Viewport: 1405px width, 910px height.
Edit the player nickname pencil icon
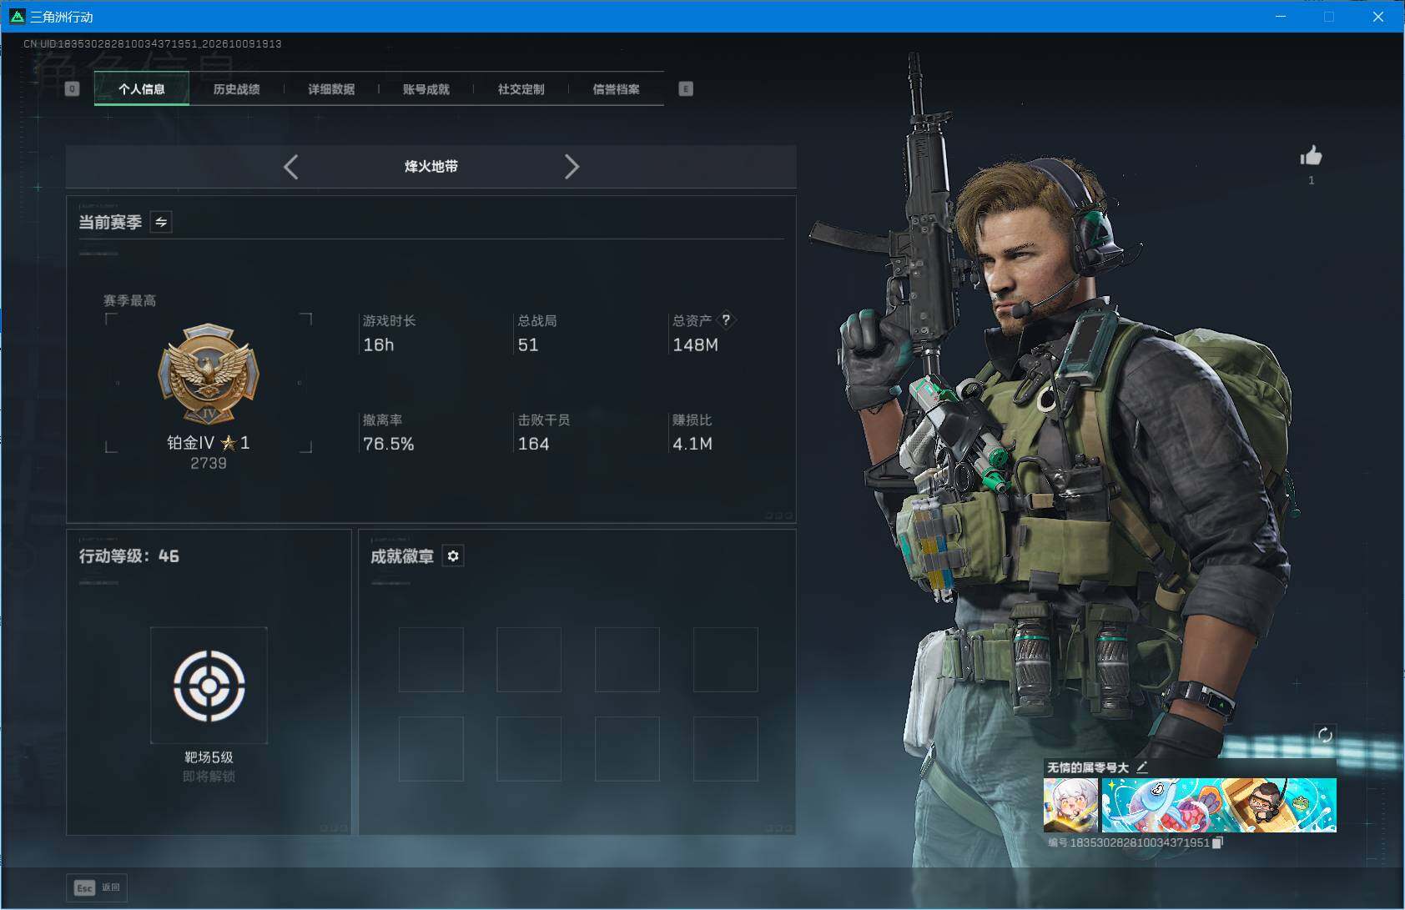click(1142, 767)
